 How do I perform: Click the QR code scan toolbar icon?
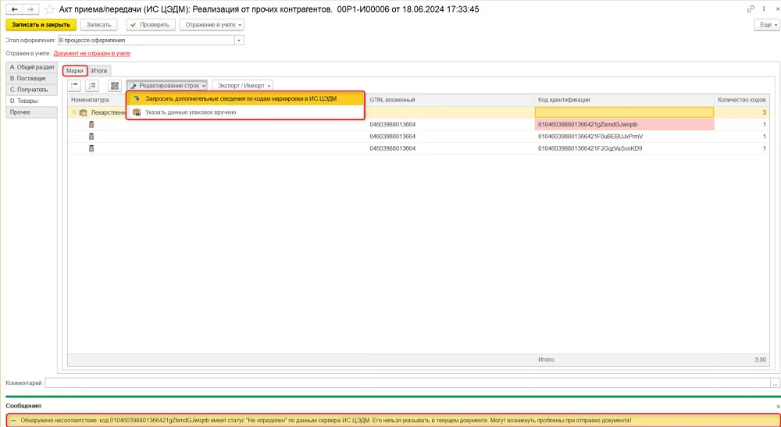pos(115,86)
